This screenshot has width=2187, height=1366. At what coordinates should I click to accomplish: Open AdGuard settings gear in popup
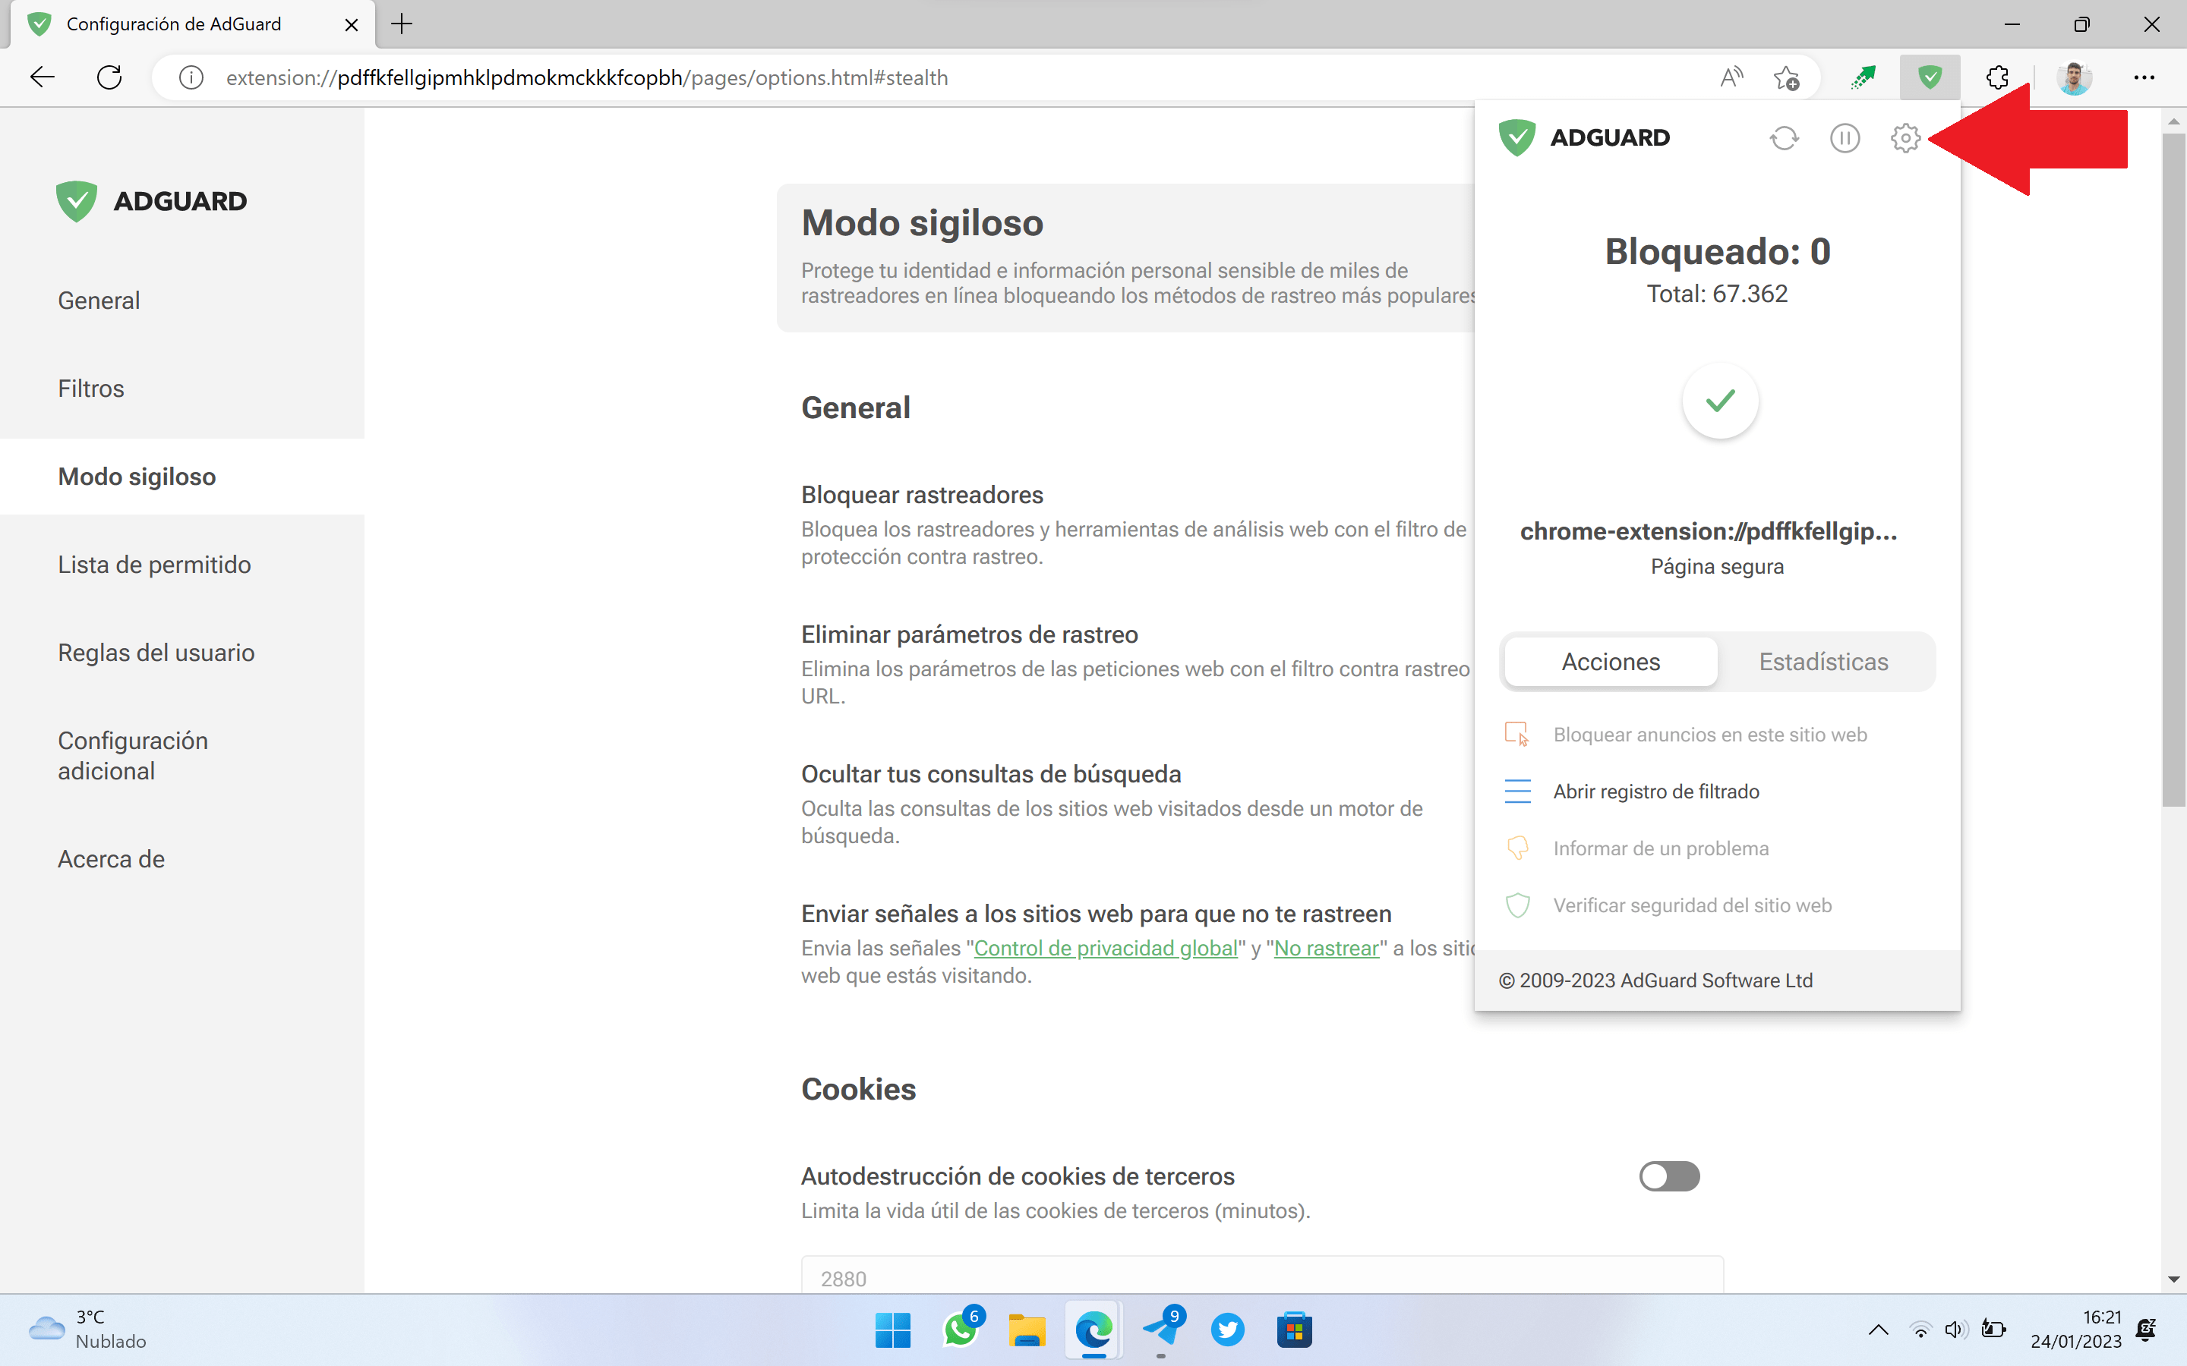1905,138
